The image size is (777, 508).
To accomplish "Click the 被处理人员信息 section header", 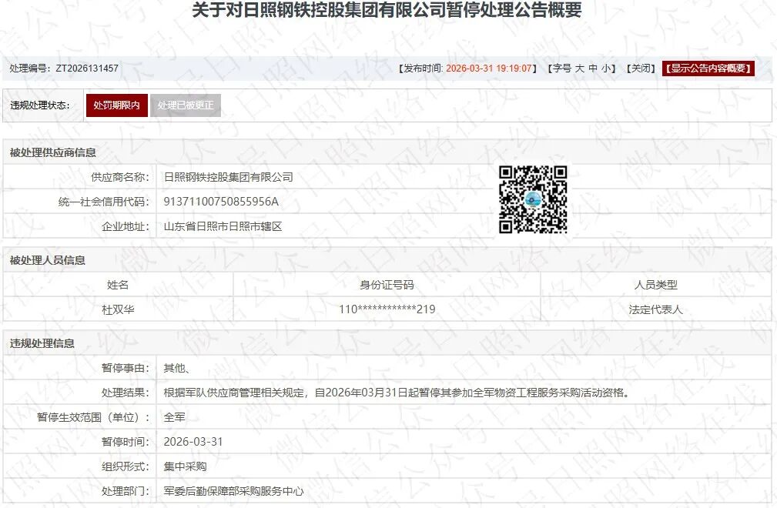I will 48,260.
